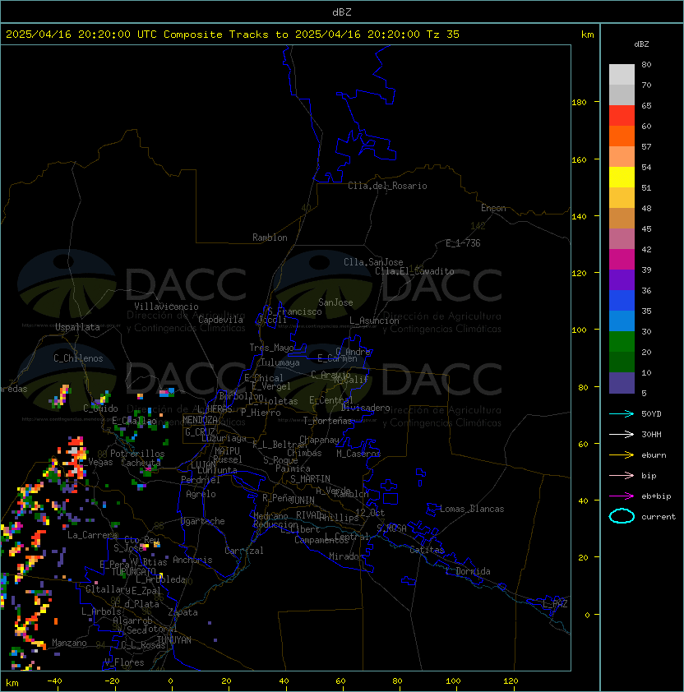Click the cyan 50YD arrow legend icon

[x=622, y=413]
